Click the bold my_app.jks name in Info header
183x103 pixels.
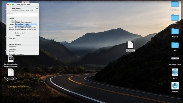coord(17,8)
